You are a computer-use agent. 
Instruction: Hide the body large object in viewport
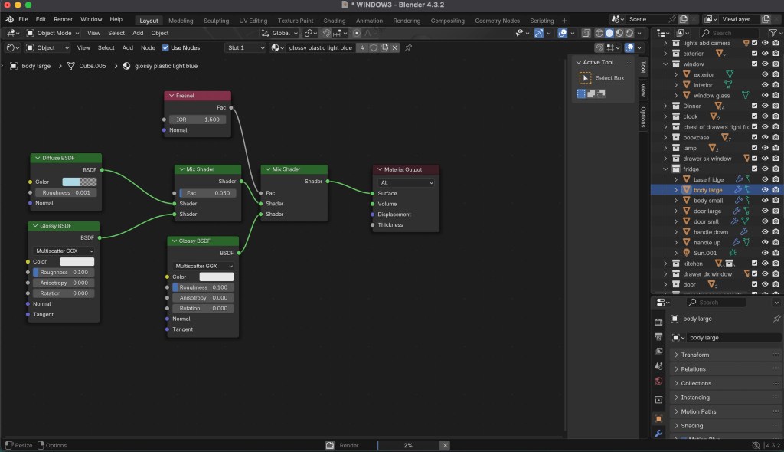[x=764, y=190]
